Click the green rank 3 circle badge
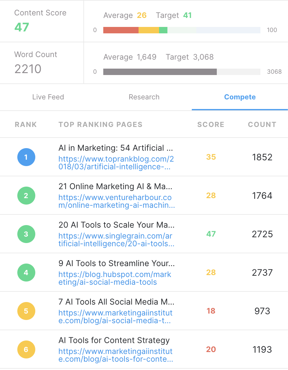This screenshot has width=288, height=370. point(26,234)
